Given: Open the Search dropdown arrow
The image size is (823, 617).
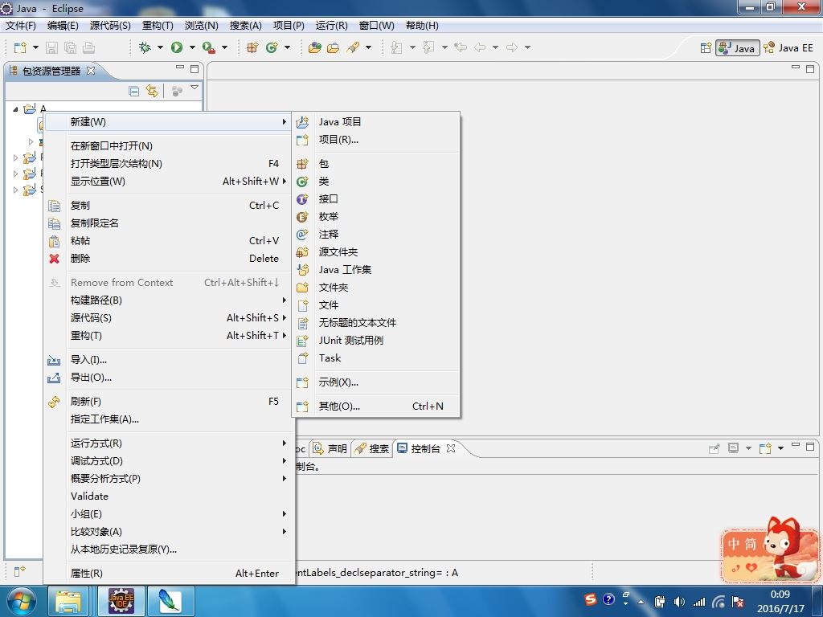Looking at the screenshot, I should tap(368, 47).
